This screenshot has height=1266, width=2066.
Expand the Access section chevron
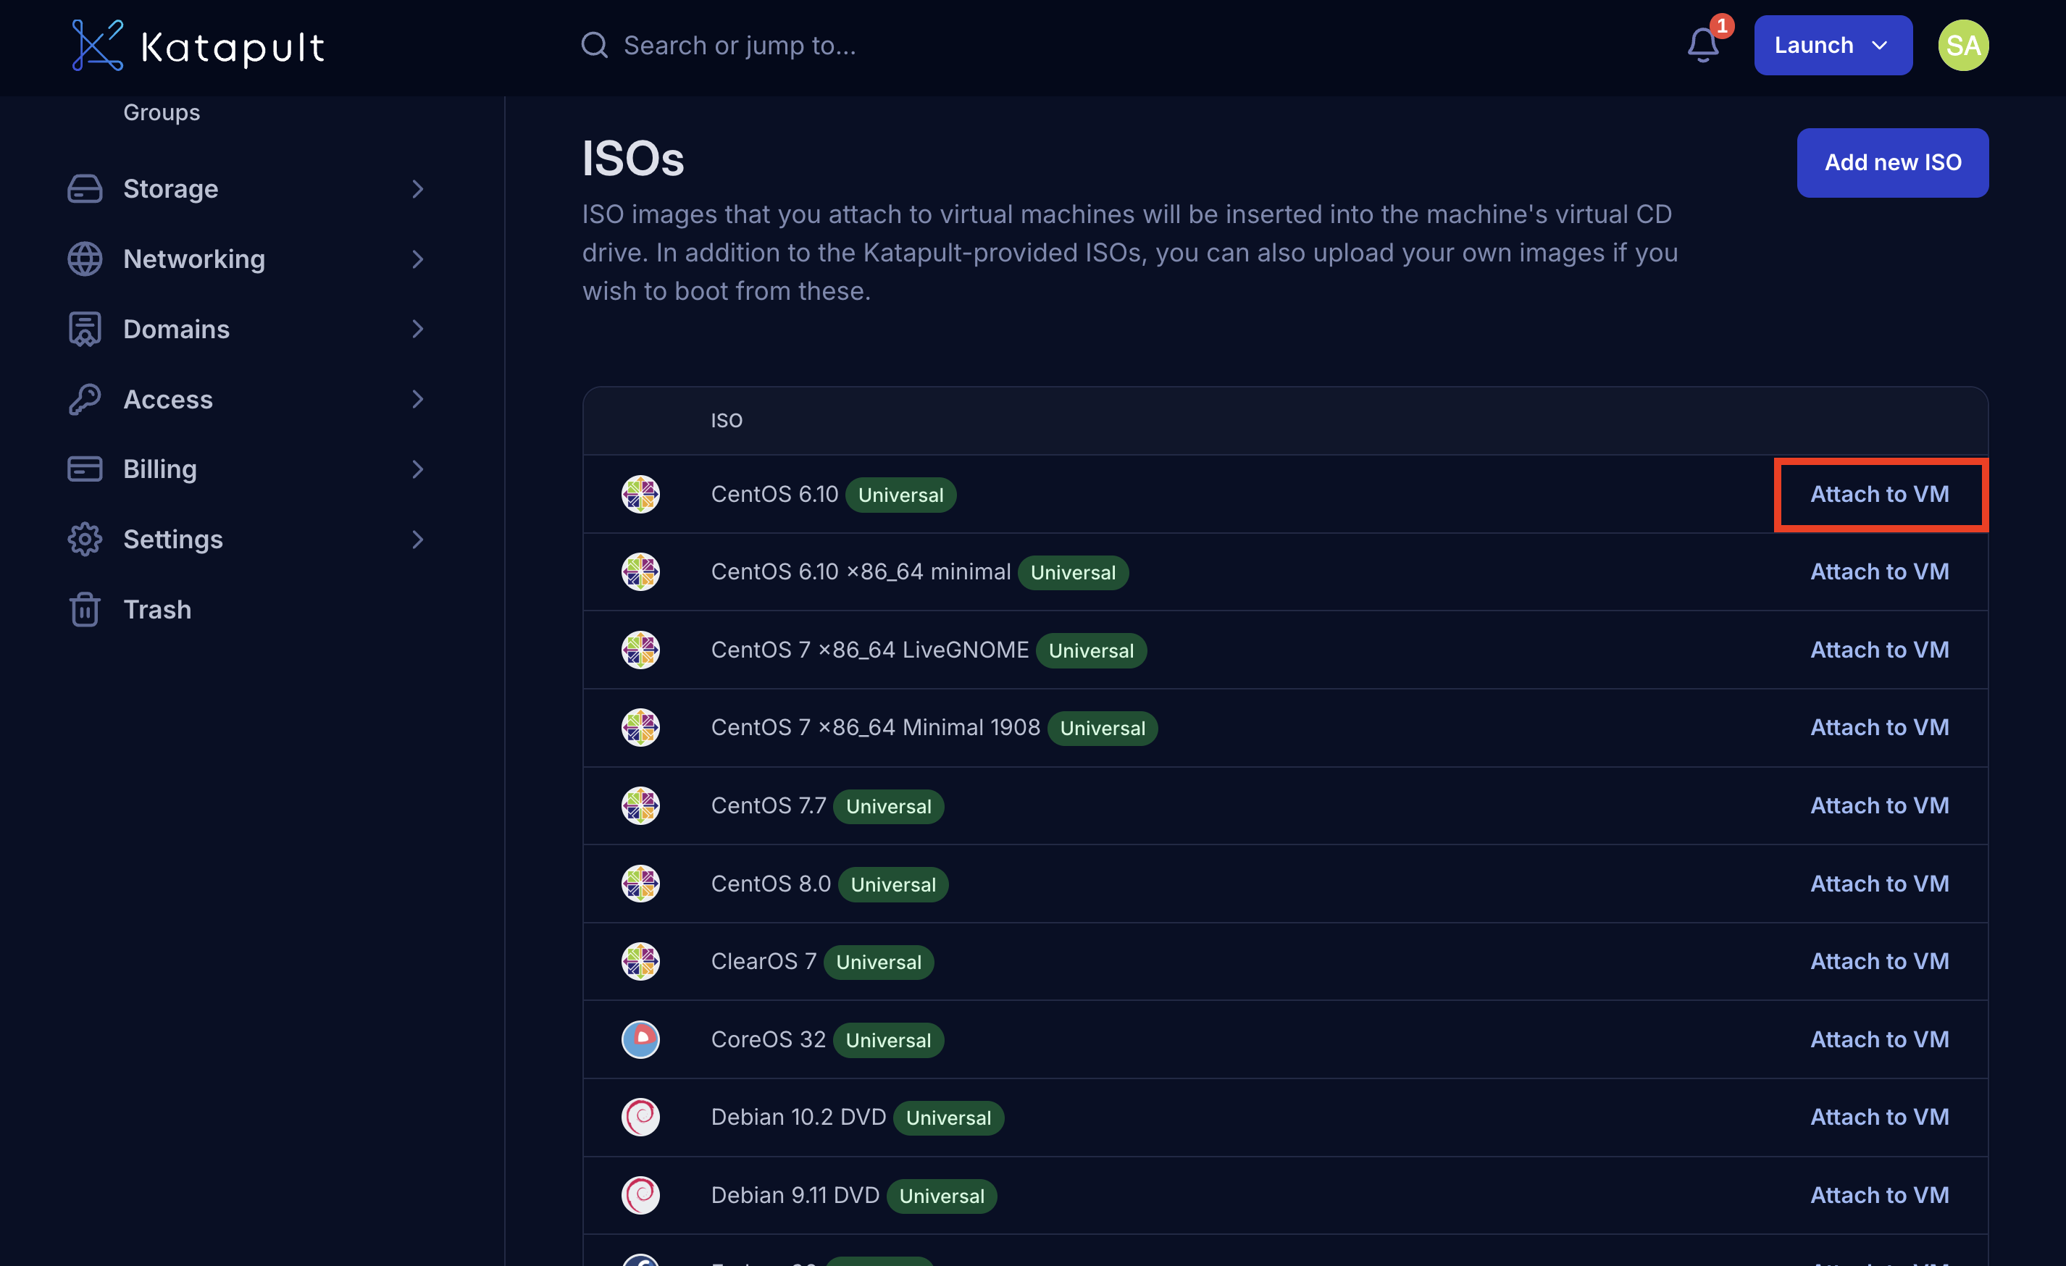[x=417, y=399]
